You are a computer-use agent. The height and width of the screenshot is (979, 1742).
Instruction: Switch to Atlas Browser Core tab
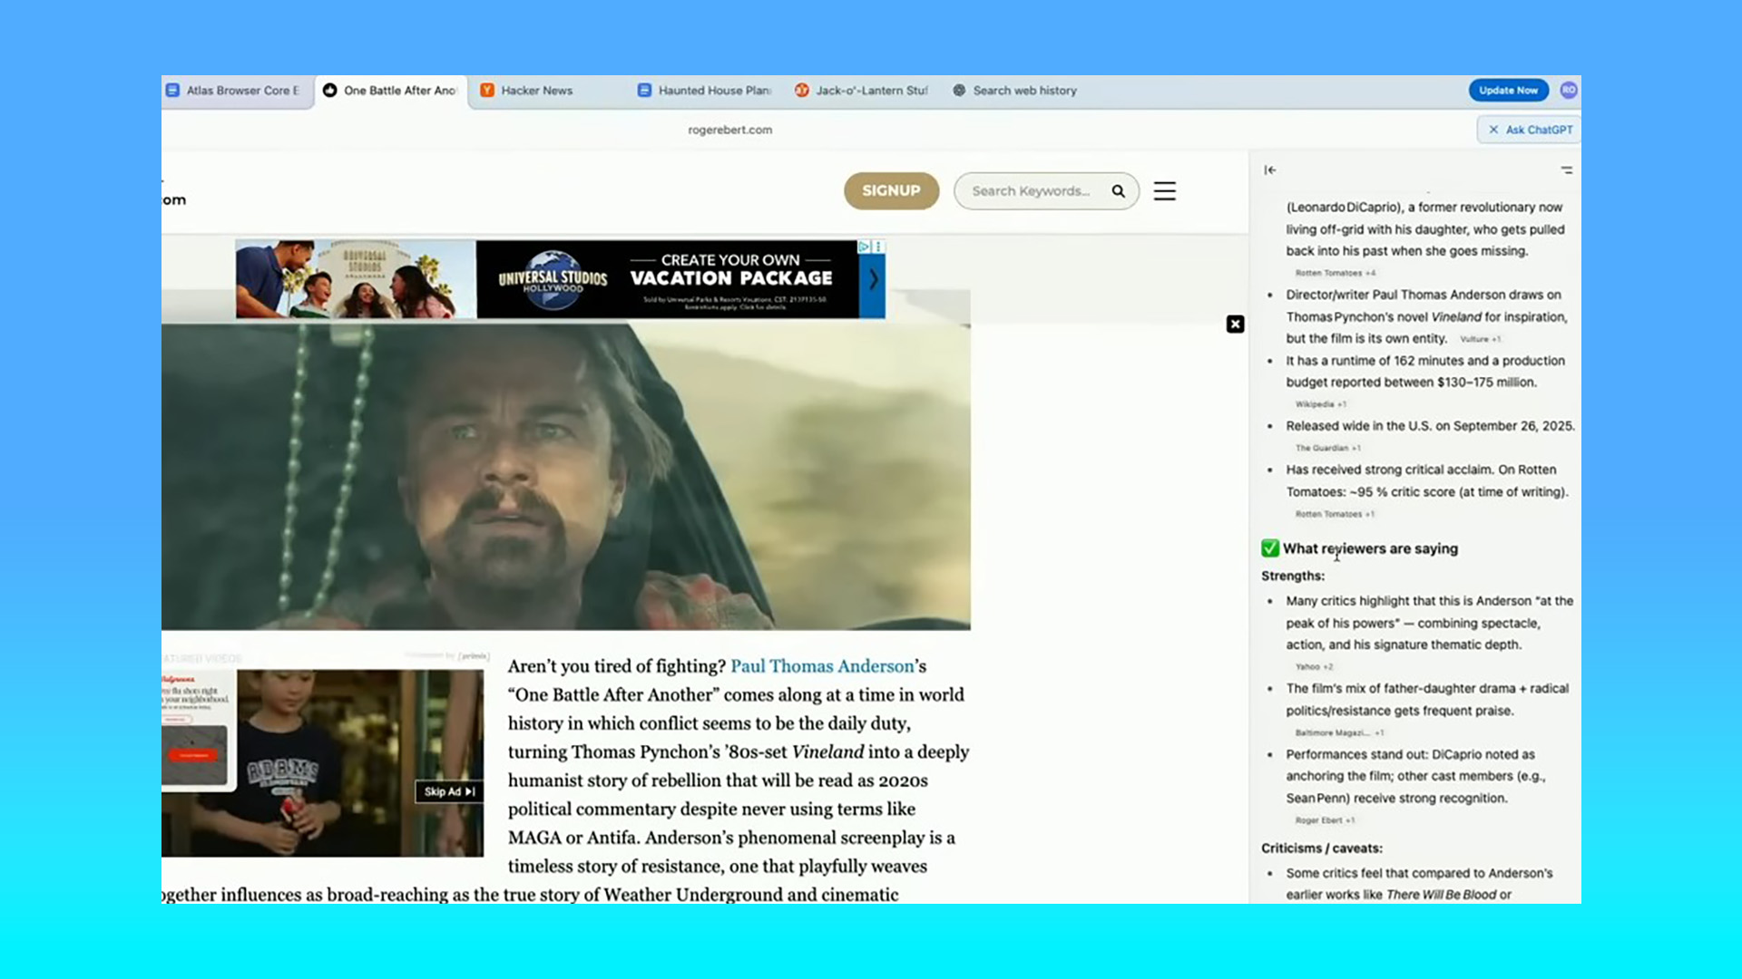[x=241, y=91]
